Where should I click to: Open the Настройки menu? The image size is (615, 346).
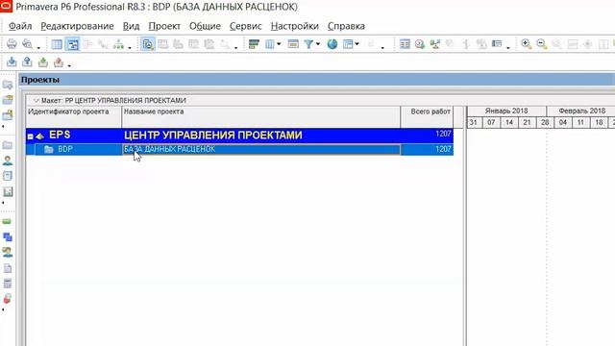tap(295, 26)
